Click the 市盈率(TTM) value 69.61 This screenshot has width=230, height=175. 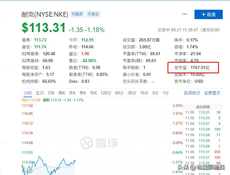[155, 54]
